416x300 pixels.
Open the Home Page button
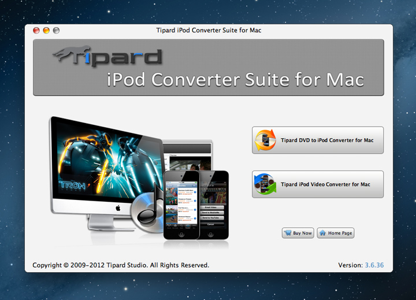coord(336,233)
